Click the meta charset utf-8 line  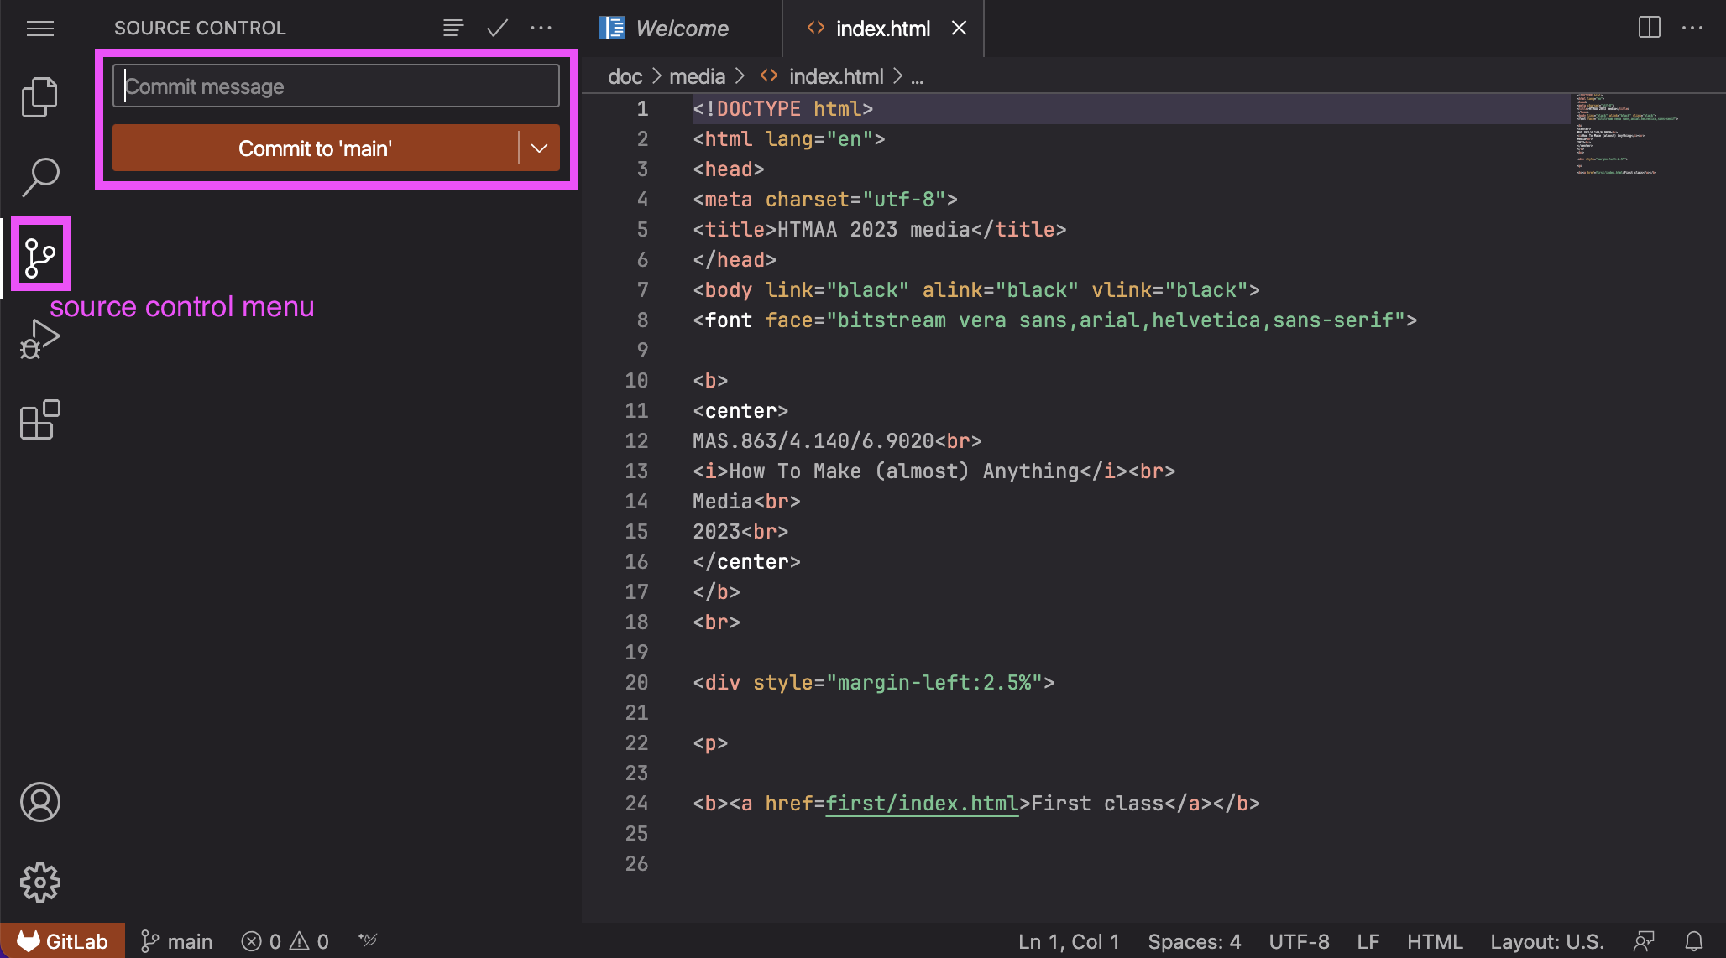tap(825, 199)
